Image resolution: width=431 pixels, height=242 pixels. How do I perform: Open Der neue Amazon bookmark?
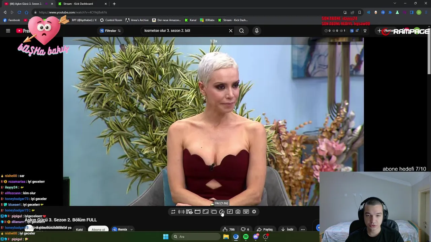click(167, 20)
